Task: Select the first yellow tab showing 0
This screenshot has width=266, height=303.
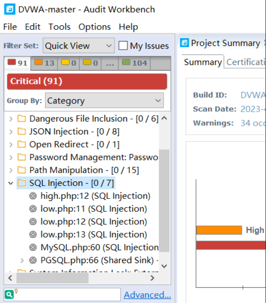Action: pos(69,63)
